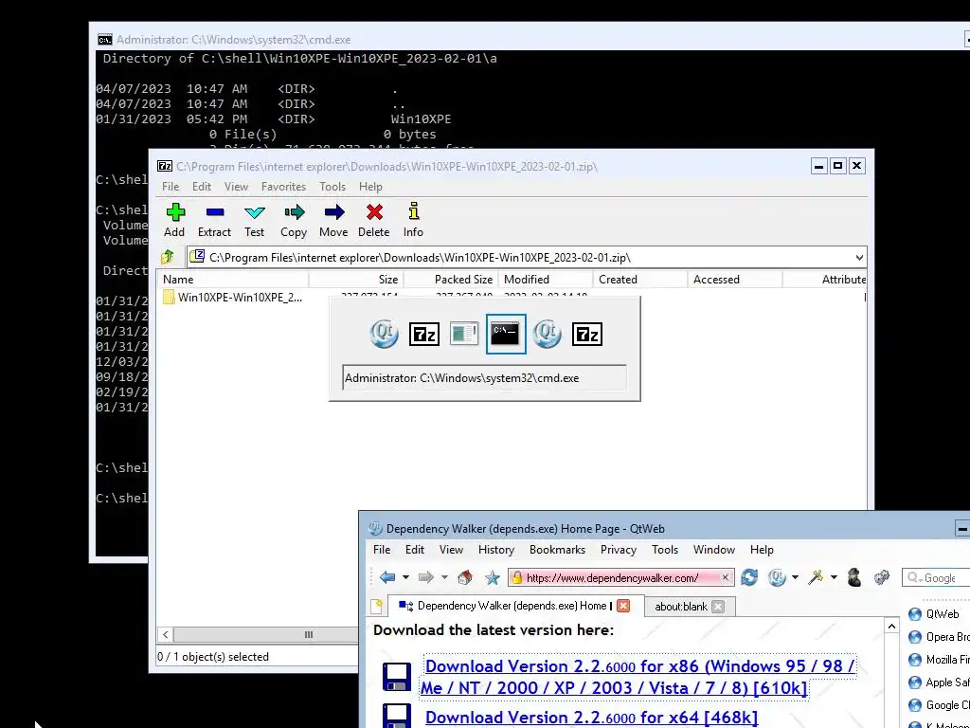Open the Opera bookmark in sidebar
Screen dimensions: 970x728
[939, 637]
